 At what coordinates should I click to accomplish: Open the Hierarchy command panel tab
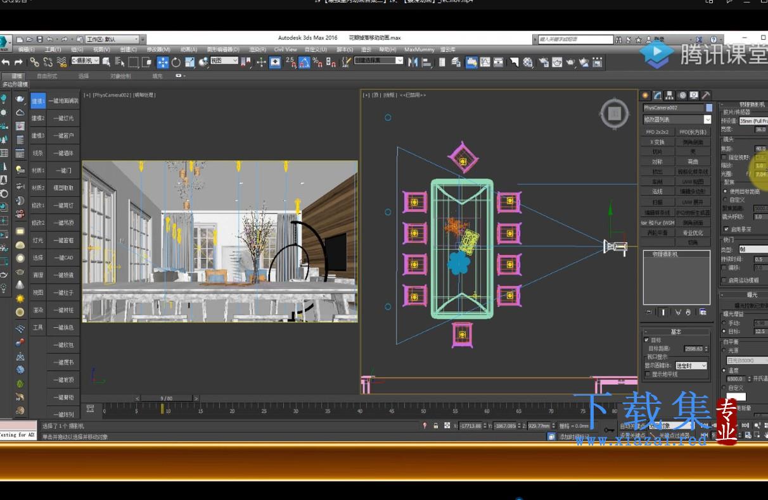[670, 96]
